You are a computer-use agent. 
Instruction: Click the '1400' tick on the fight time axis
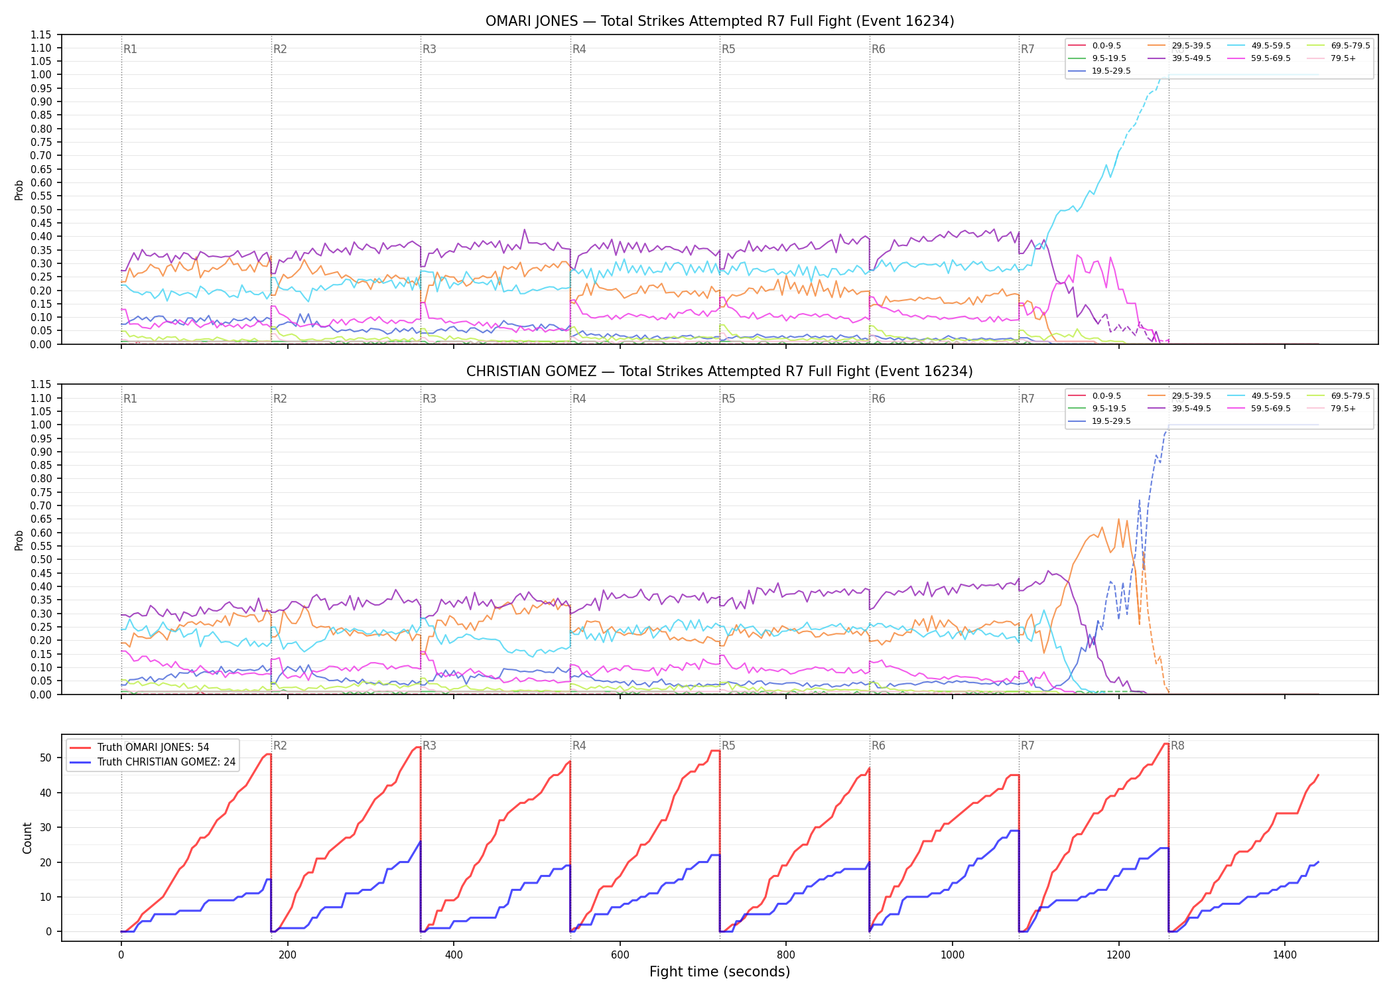coord(1285,955)
